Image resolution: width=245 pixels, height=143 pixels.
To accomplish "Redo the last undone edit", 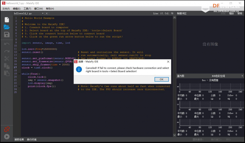I will click(7, 51).
